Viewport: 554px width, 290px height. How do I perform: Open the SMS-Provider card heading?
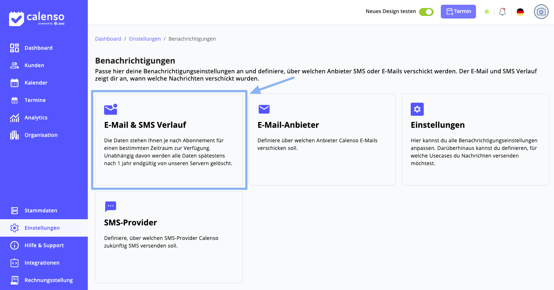[131, 222]
